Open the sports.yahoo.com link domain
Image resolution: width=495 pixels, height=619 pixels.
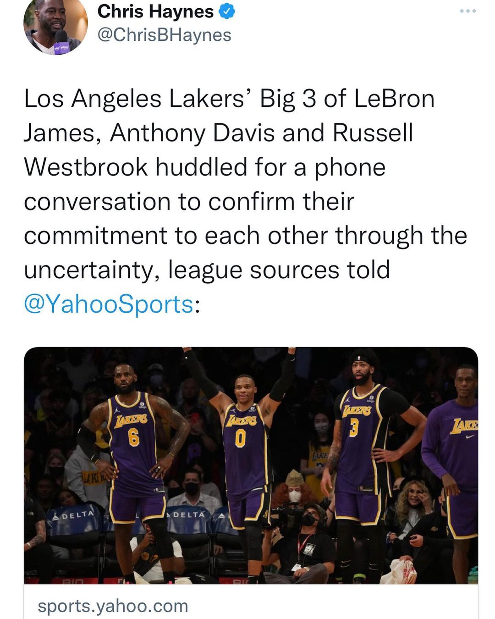pyautogui.click(x=113, y=606)
